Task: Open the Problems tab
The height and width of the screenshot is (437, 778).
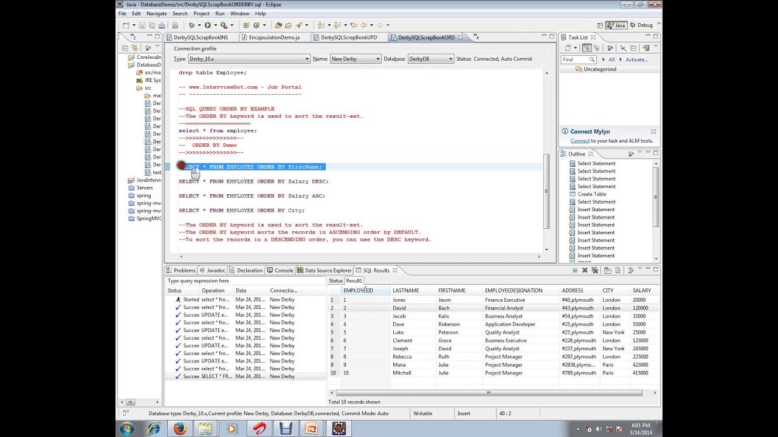Action: click(x=181, y=270)
